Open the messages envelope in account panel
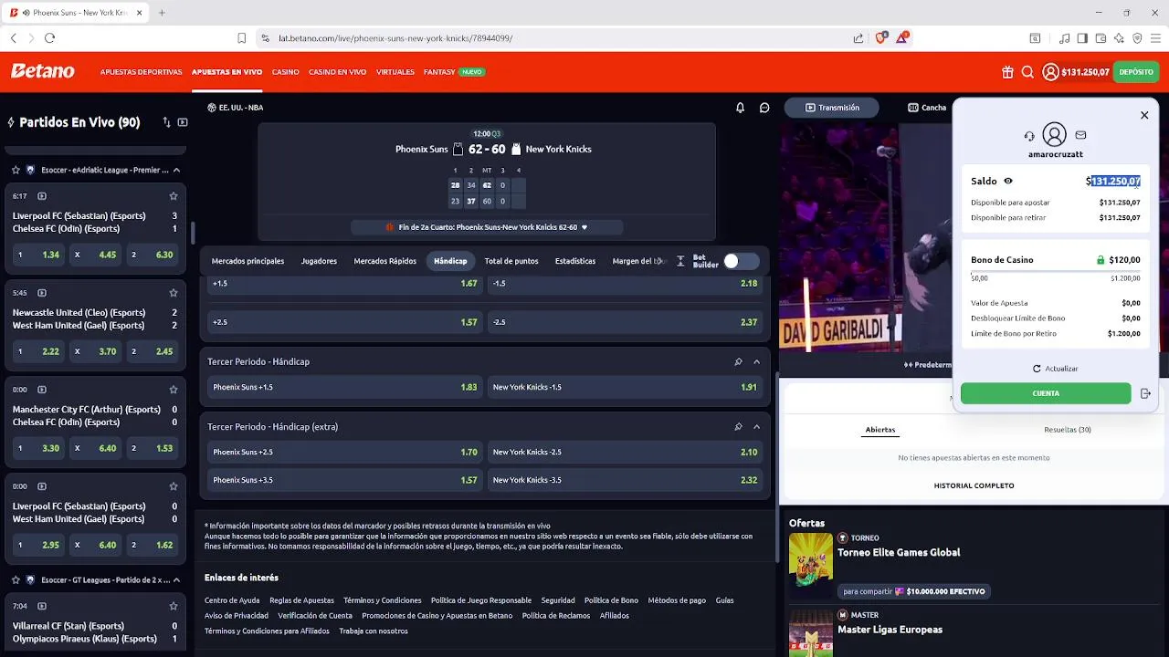 (1080, 135)
